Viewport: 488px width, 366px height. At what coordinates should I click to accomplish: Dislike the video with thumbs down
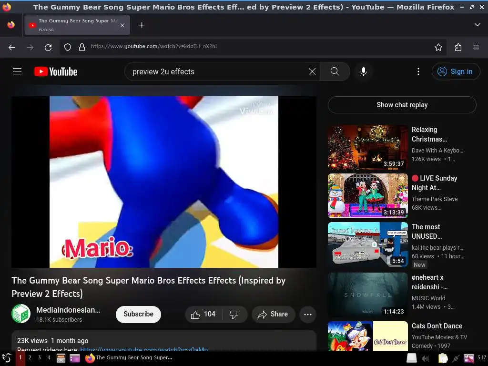coord(234,315)
